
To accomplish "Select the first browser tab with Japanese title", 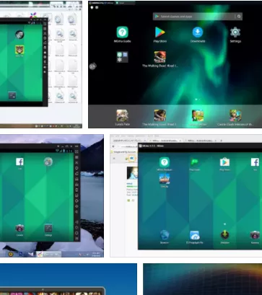I will pyautogui.click(x=129, y=140).
